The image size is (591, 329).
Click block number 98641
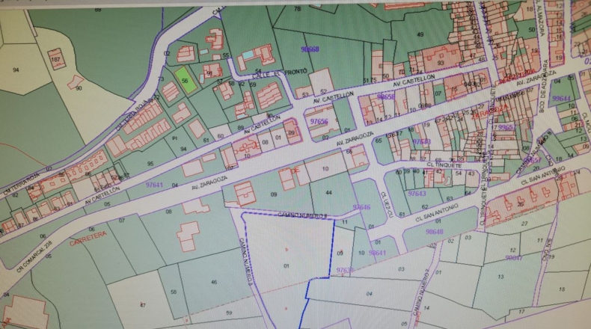(x=377, y=253)
